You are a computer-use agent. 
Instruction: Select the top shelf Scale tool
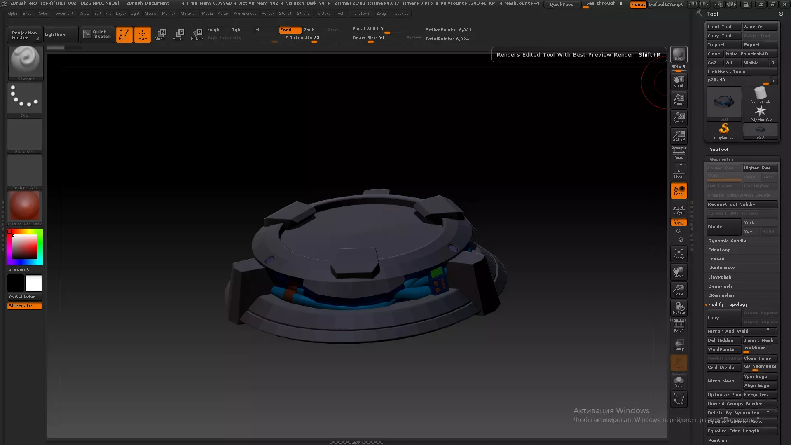point(178,35)
